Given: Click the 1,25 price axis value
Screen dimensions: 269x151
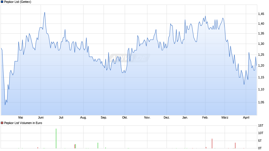Looking at the screenshot, I should [x=261, y=55].
